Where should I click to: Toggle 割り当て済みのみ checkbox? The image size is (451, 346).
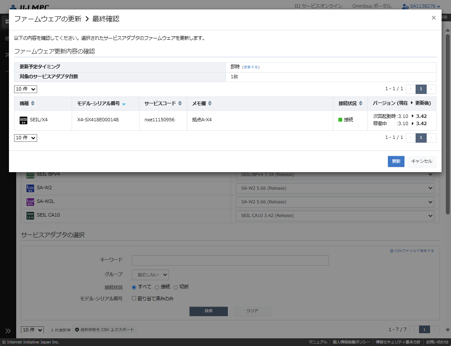click(134, 298)
